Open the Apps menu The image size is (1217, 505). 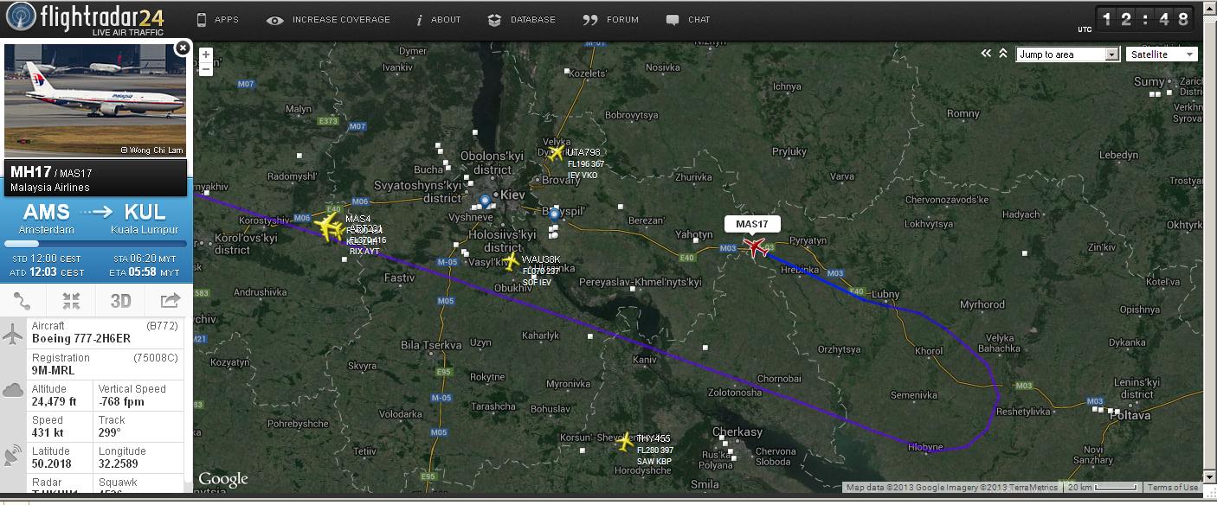pos(217,20)
